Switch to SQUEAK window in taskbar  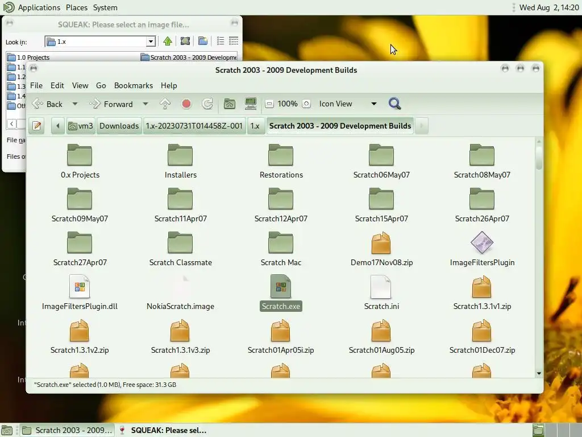tap(163, 430)
